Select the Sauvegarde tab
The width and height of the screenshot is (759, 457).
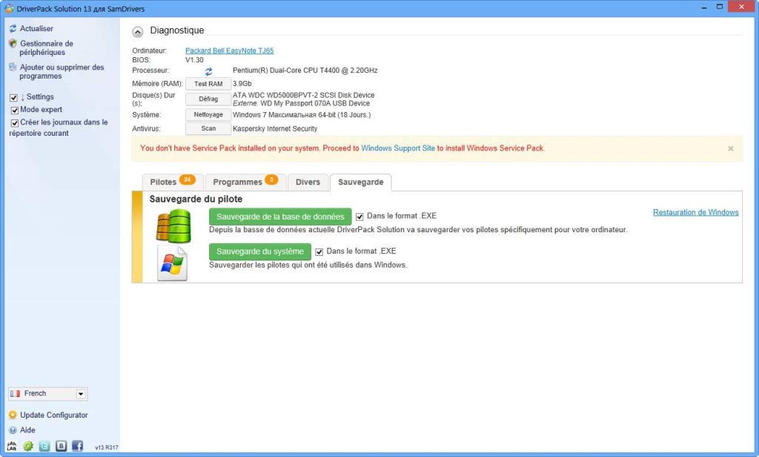(361, 182)
